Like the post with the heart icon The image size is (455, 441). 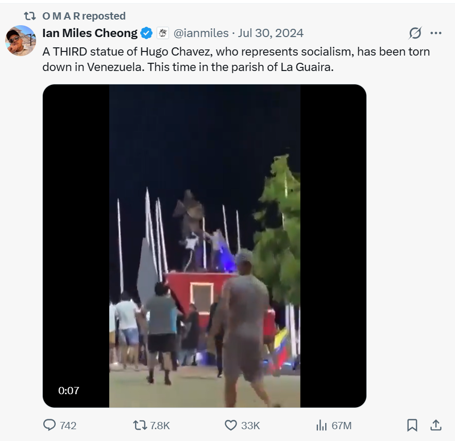tap(231, 425)
